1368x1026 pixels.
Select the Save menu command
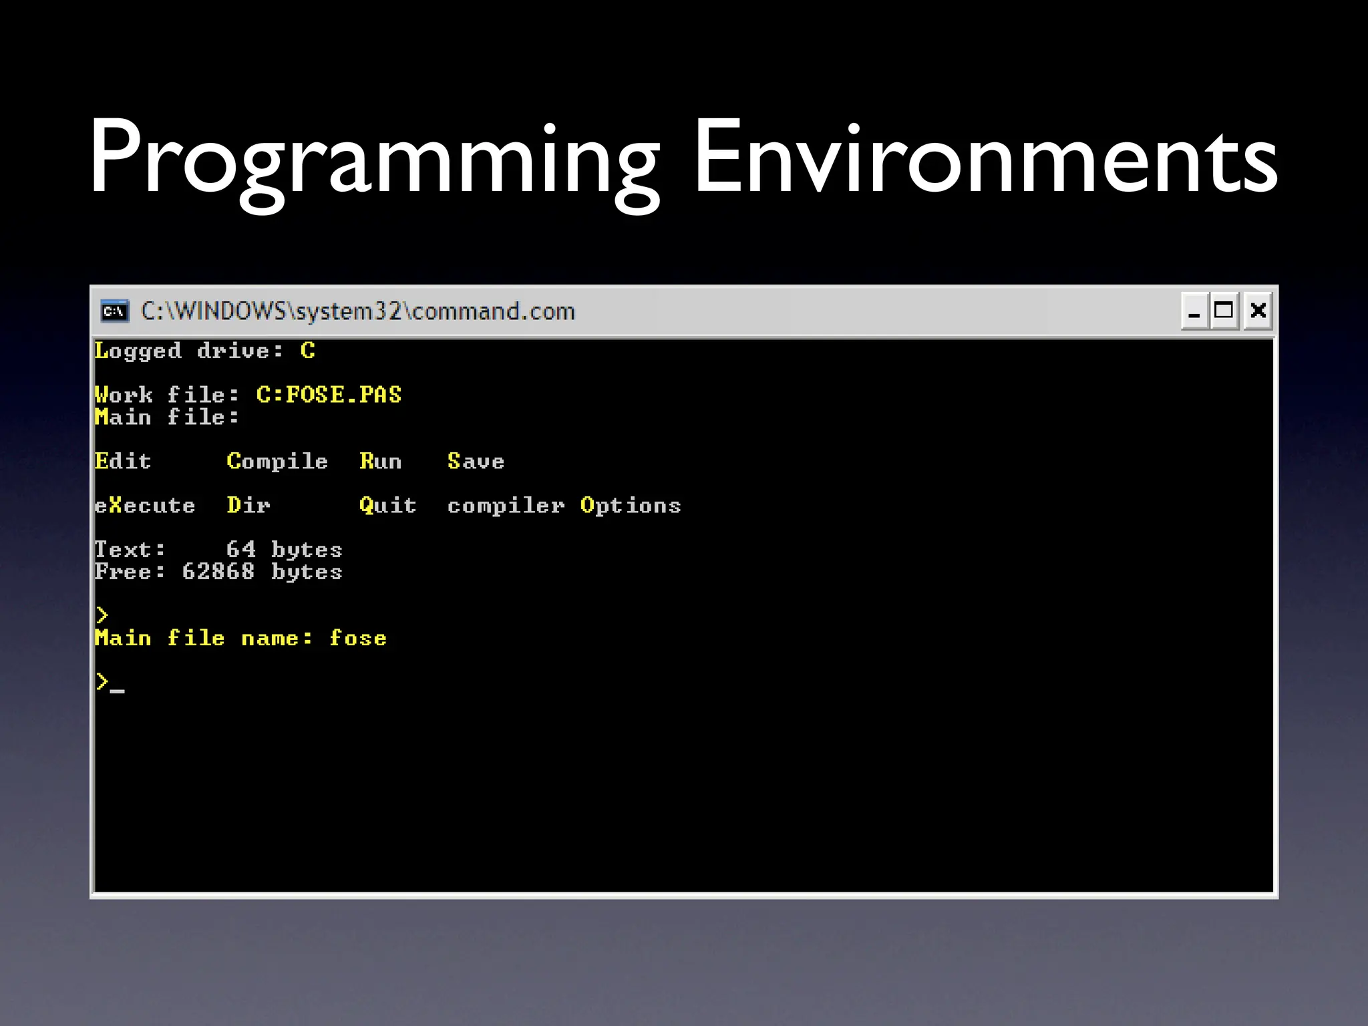coord(476,461)
